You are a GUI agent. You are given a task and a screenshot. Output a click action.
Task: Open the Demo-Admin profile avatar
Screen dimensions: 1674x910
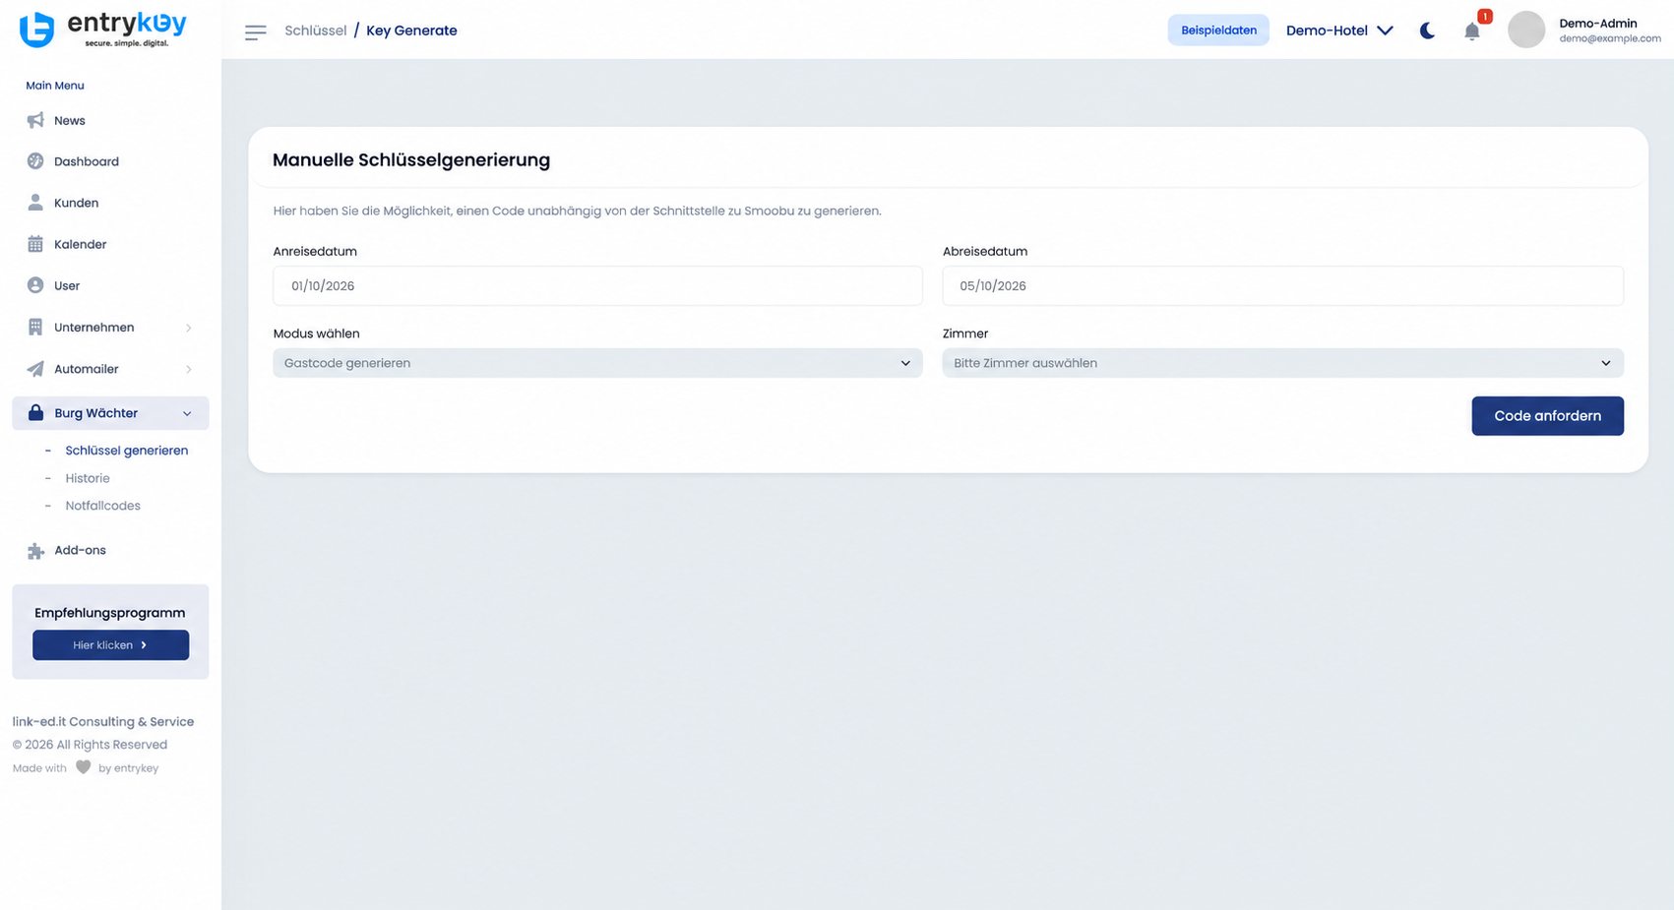tap(1526, 30)
